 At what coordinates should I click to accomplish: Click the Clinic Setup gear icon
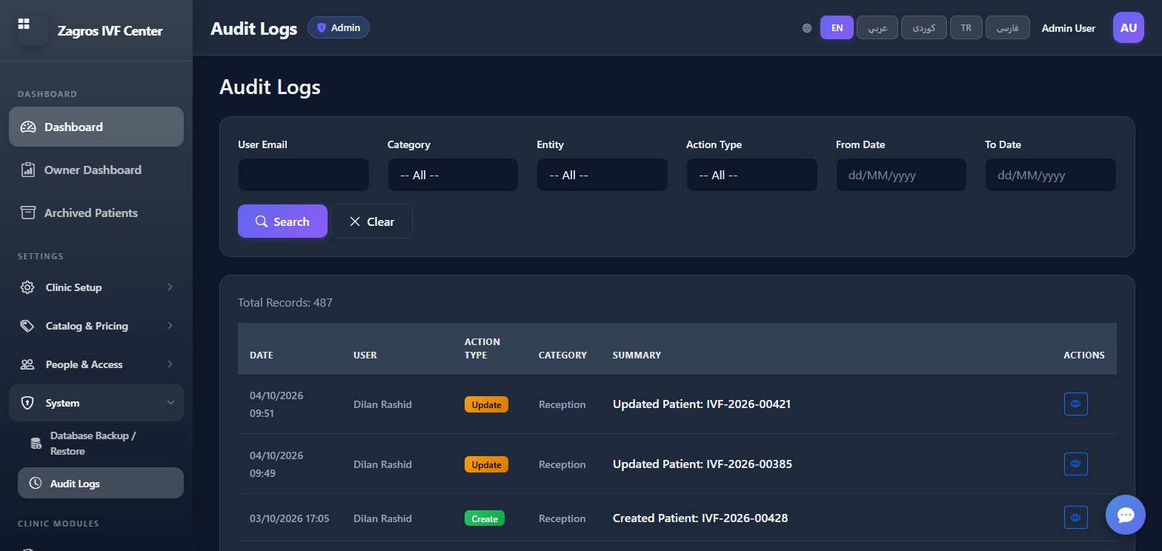coord(28,287)
